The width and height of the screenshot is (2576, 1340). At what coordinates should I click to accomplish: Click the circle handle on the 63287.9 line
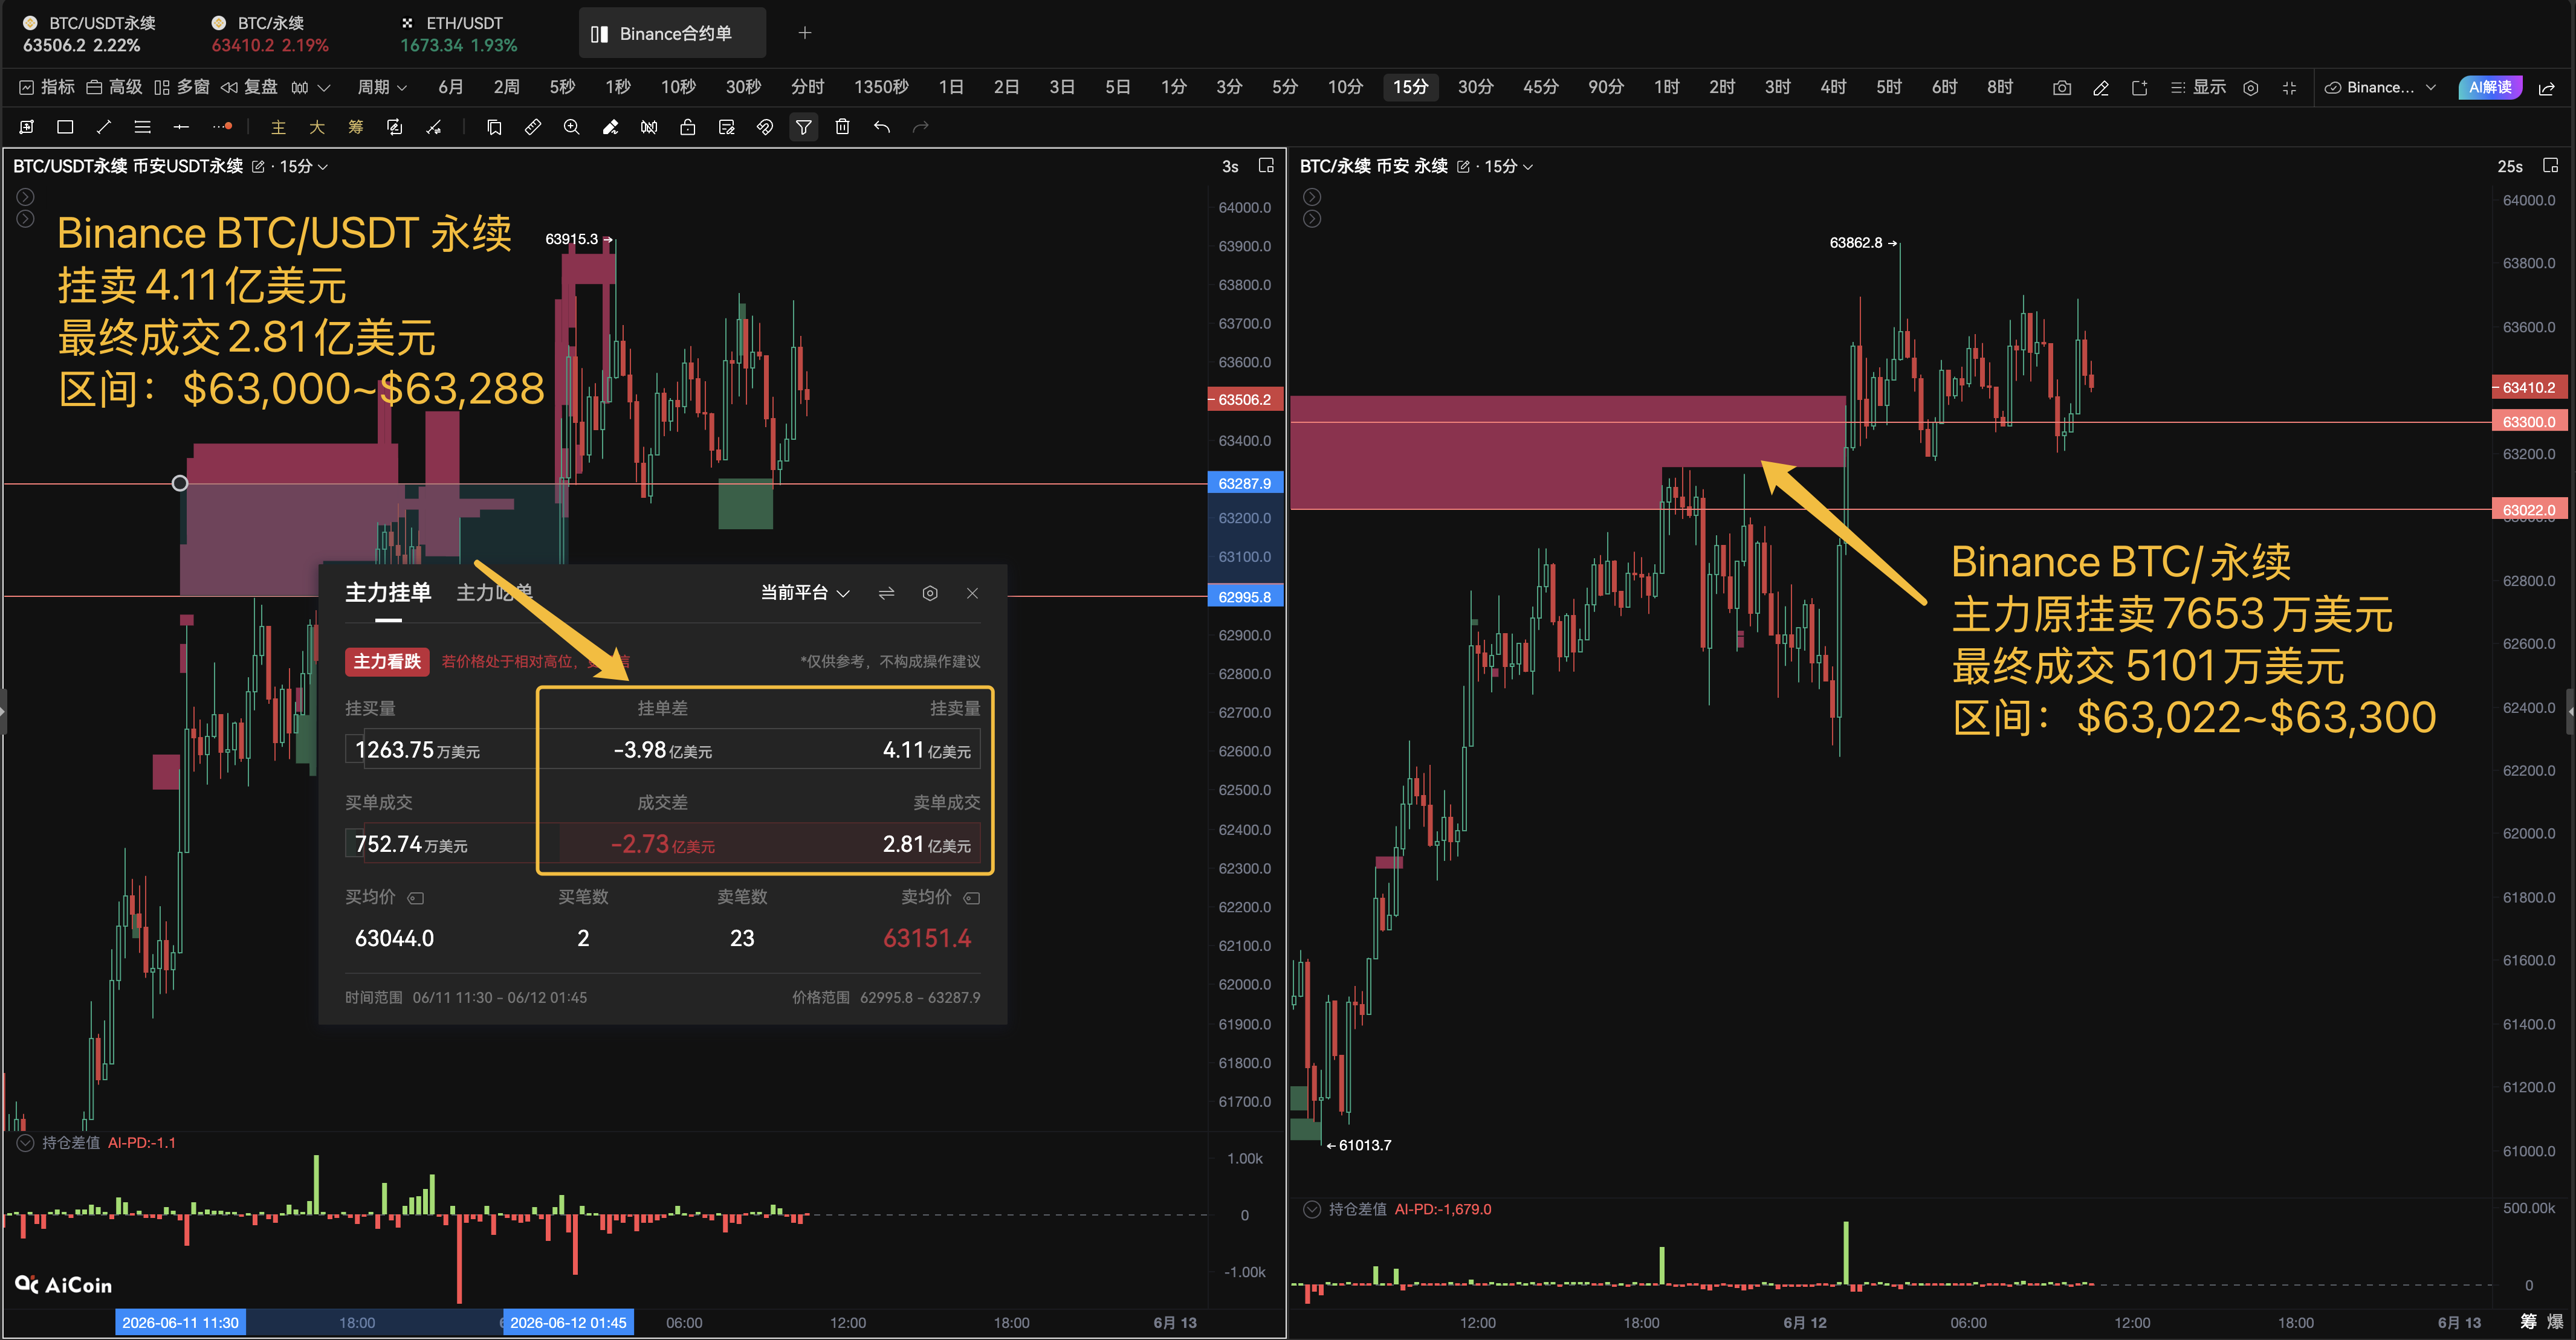click(x=180, y=484)
